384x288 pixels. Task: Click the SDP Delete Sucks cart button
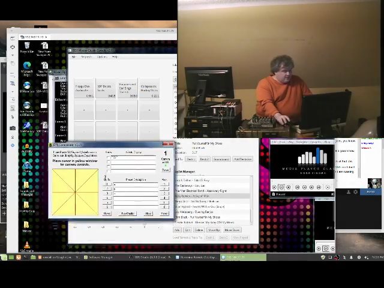[106, 88]
